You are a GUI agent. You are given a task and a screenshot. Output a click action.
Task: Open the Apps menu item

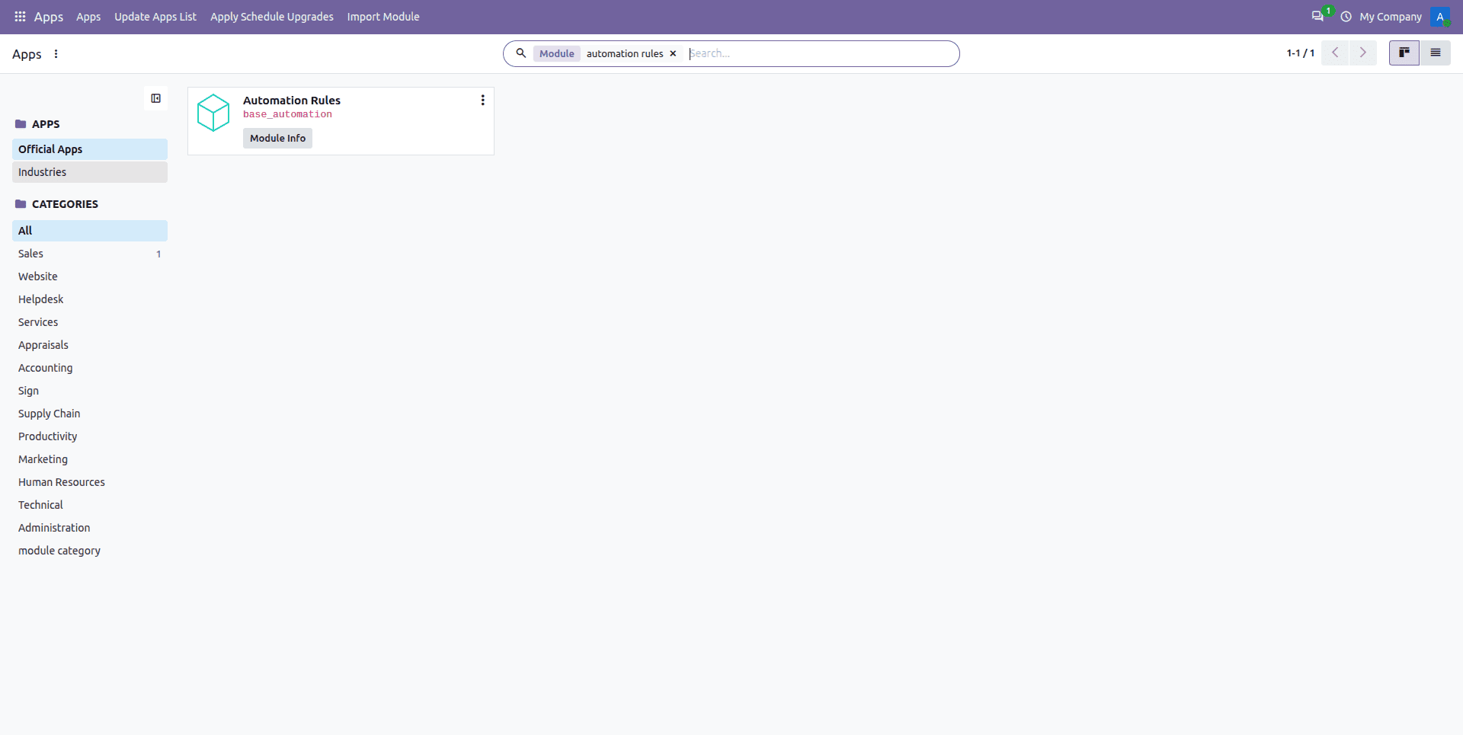tap(88, 17)
